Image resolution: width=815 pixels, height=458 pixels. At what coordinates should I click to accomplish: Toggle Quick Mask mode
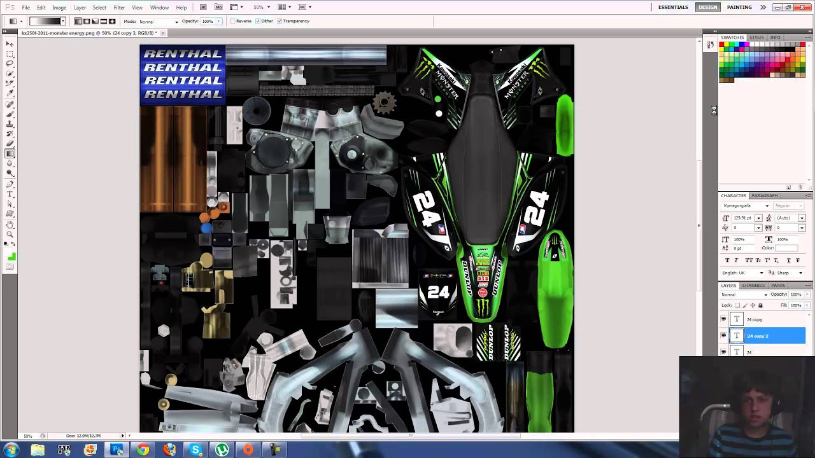[x=10, y=267]
